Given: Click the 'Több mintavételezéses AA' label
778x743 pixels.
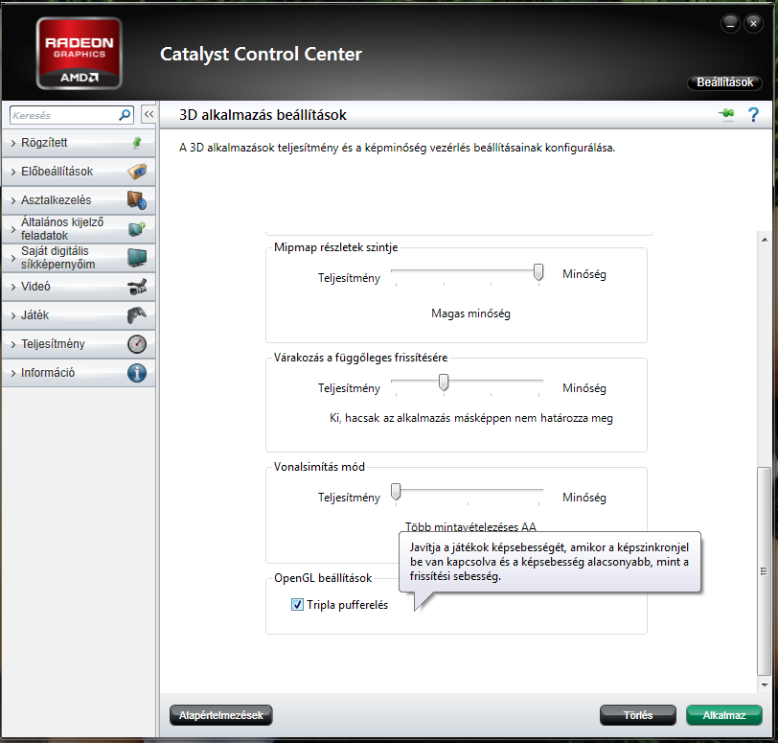Looking at the screenshot, I should (470, 526).
